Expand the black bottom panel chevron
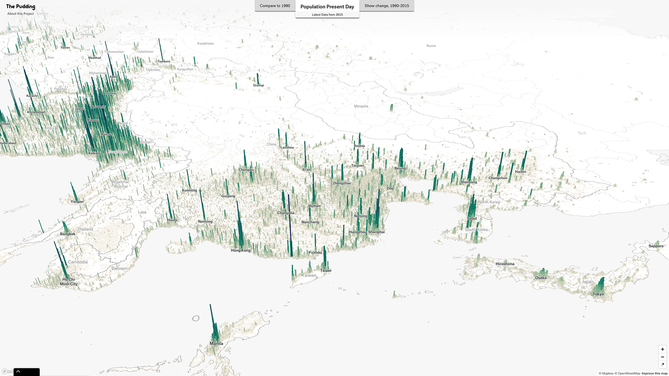Viewport: 669px width, 376px height. pyautogui.click(x=18, y=371)
